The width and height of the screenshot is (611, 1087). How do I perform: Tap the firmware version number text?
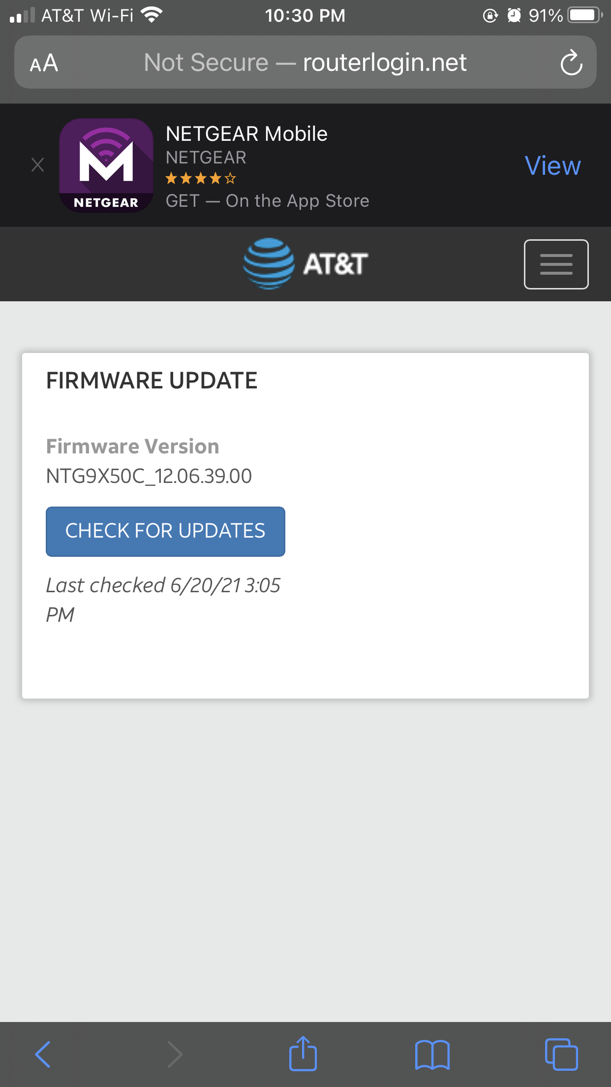click(x=149, y=476)
